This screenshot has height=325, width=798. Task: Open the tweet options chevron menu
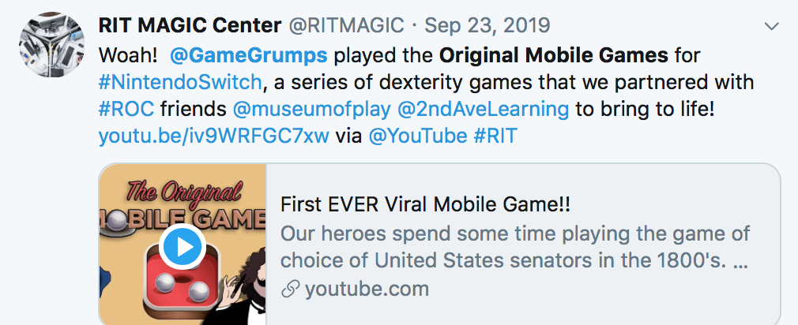[x=772, y=27]
